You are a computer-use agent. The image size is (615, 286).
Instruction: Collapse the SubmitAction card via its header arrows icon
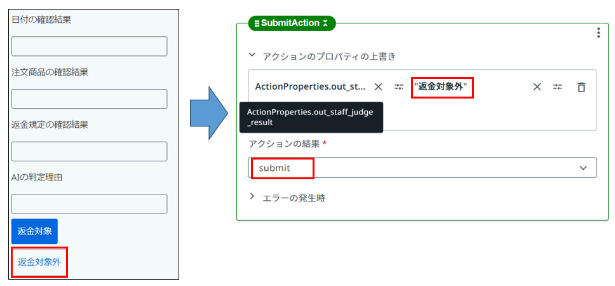(325, 23)
